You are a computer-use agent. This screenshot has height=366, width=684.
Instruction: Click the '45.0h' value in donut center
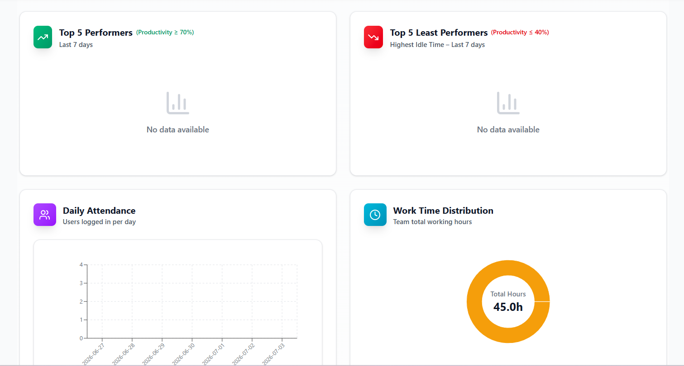coord(508,307)
